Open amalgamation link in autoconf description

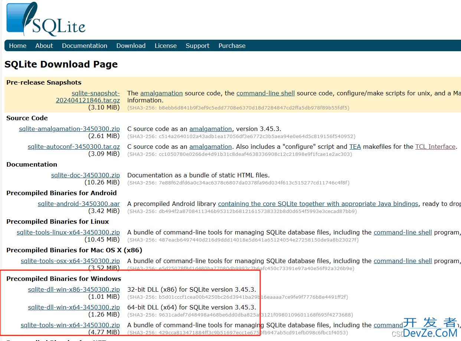point(210,147)
